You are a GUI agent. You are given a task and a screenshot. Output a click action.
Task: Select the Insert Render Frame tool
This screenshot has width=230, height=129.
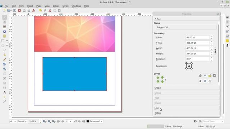5,31
